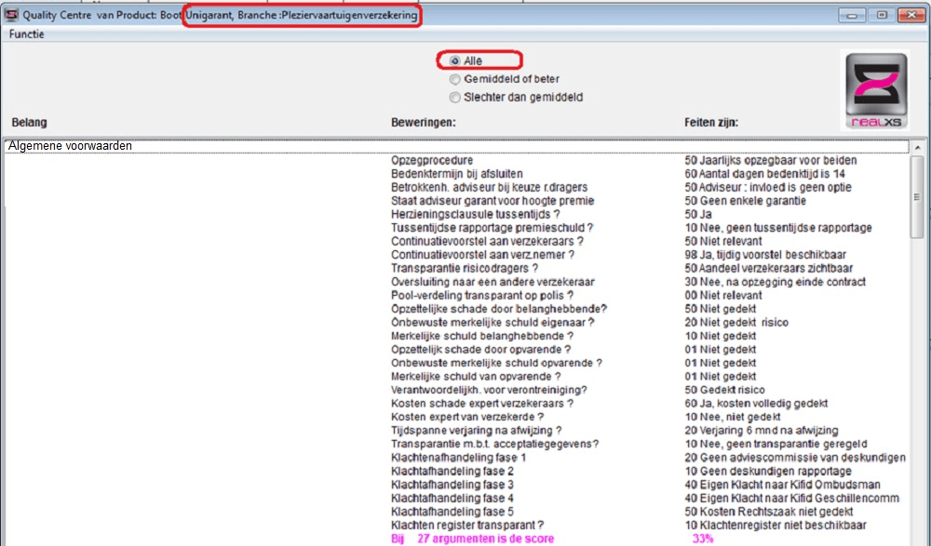
Task: Click Tijdspanne verjaring na afwijzing ?
Action: pos(476,431)
